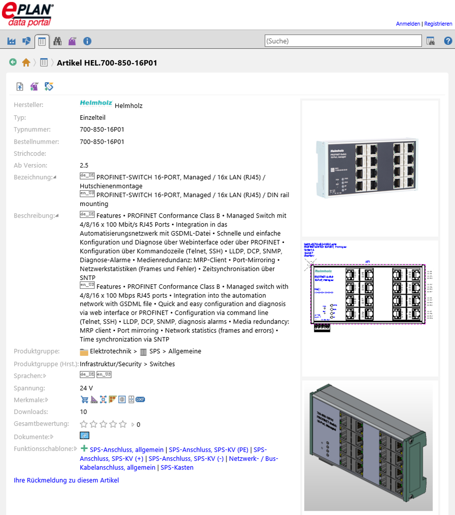The image size is (455, 515).
Task: Rate the article by clicking the first star
Action: pos(83,424)
